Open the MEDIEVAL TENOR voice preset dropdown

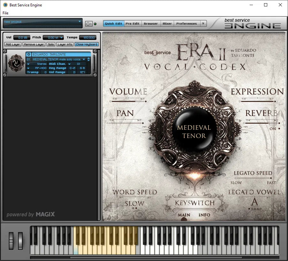84,59
